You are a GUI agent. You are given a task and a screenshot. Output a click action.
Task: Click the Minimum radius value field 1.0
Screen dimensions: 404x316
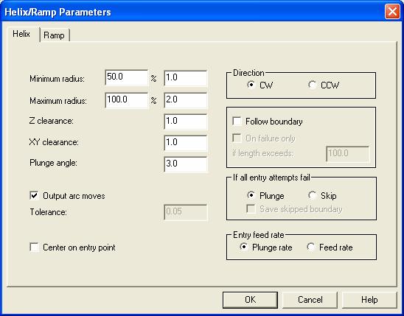coord(186,78)
